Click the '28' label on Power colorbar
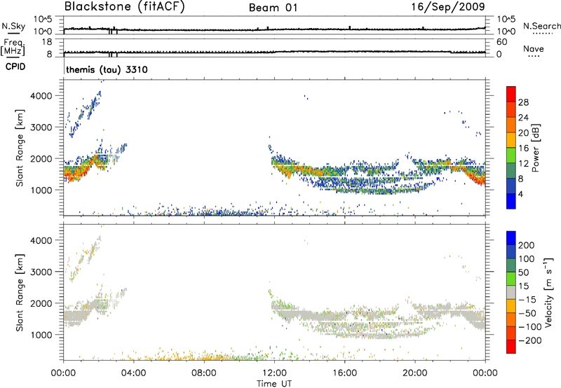Screen dimensions: 561x388 point(523,102)
